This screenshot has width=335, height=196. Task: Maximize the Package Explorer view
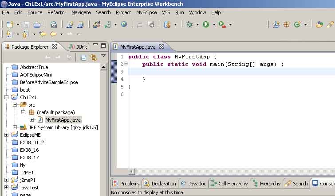click(x=103, y=46)
